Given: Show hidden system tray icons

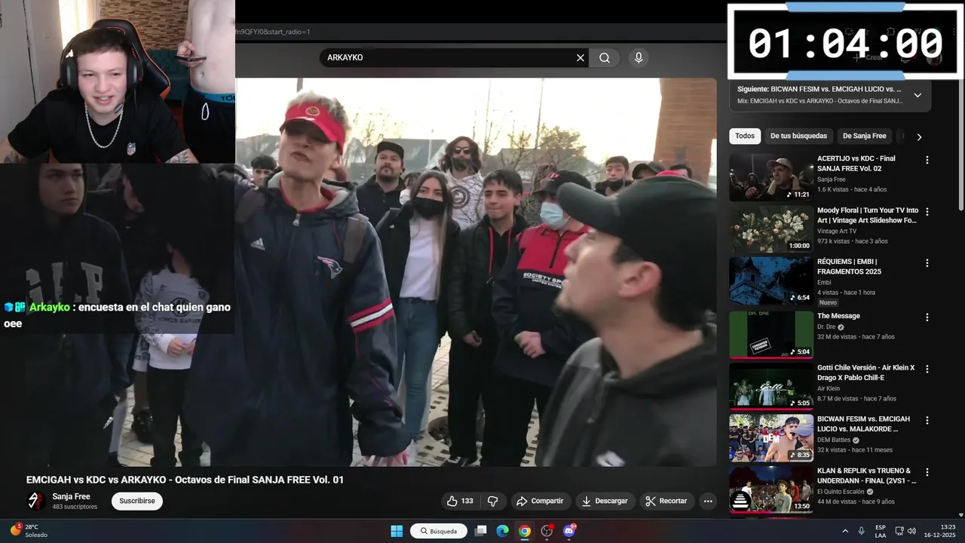Looking at the screenshot, I should tap(845, 531).
